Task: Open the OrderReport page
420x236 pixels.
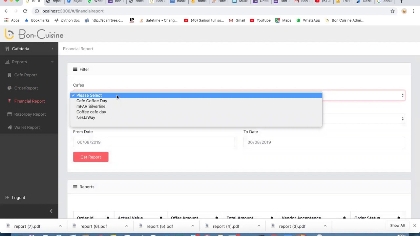Action: coord(26,88)
